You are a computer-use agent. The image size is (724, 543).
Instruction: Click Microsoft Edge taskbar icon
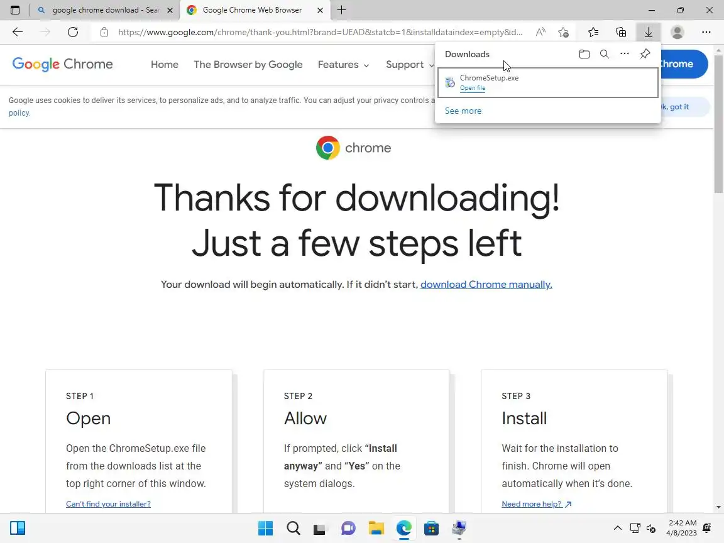pyautogui.click(x=404, y=528)
